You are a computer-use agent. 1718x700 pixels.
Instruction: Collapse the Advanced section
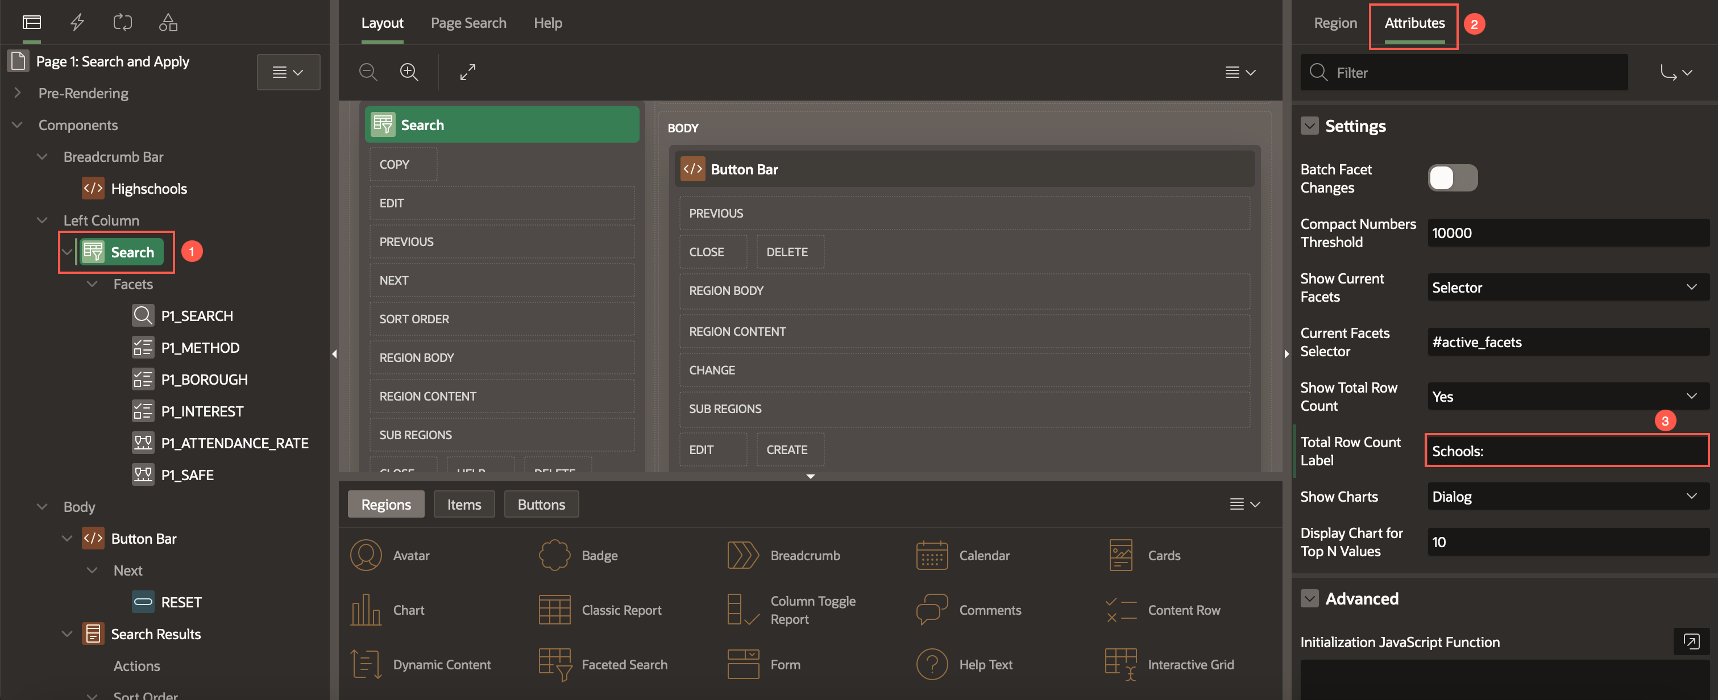pyautogui.click(x=1310, y=599)
